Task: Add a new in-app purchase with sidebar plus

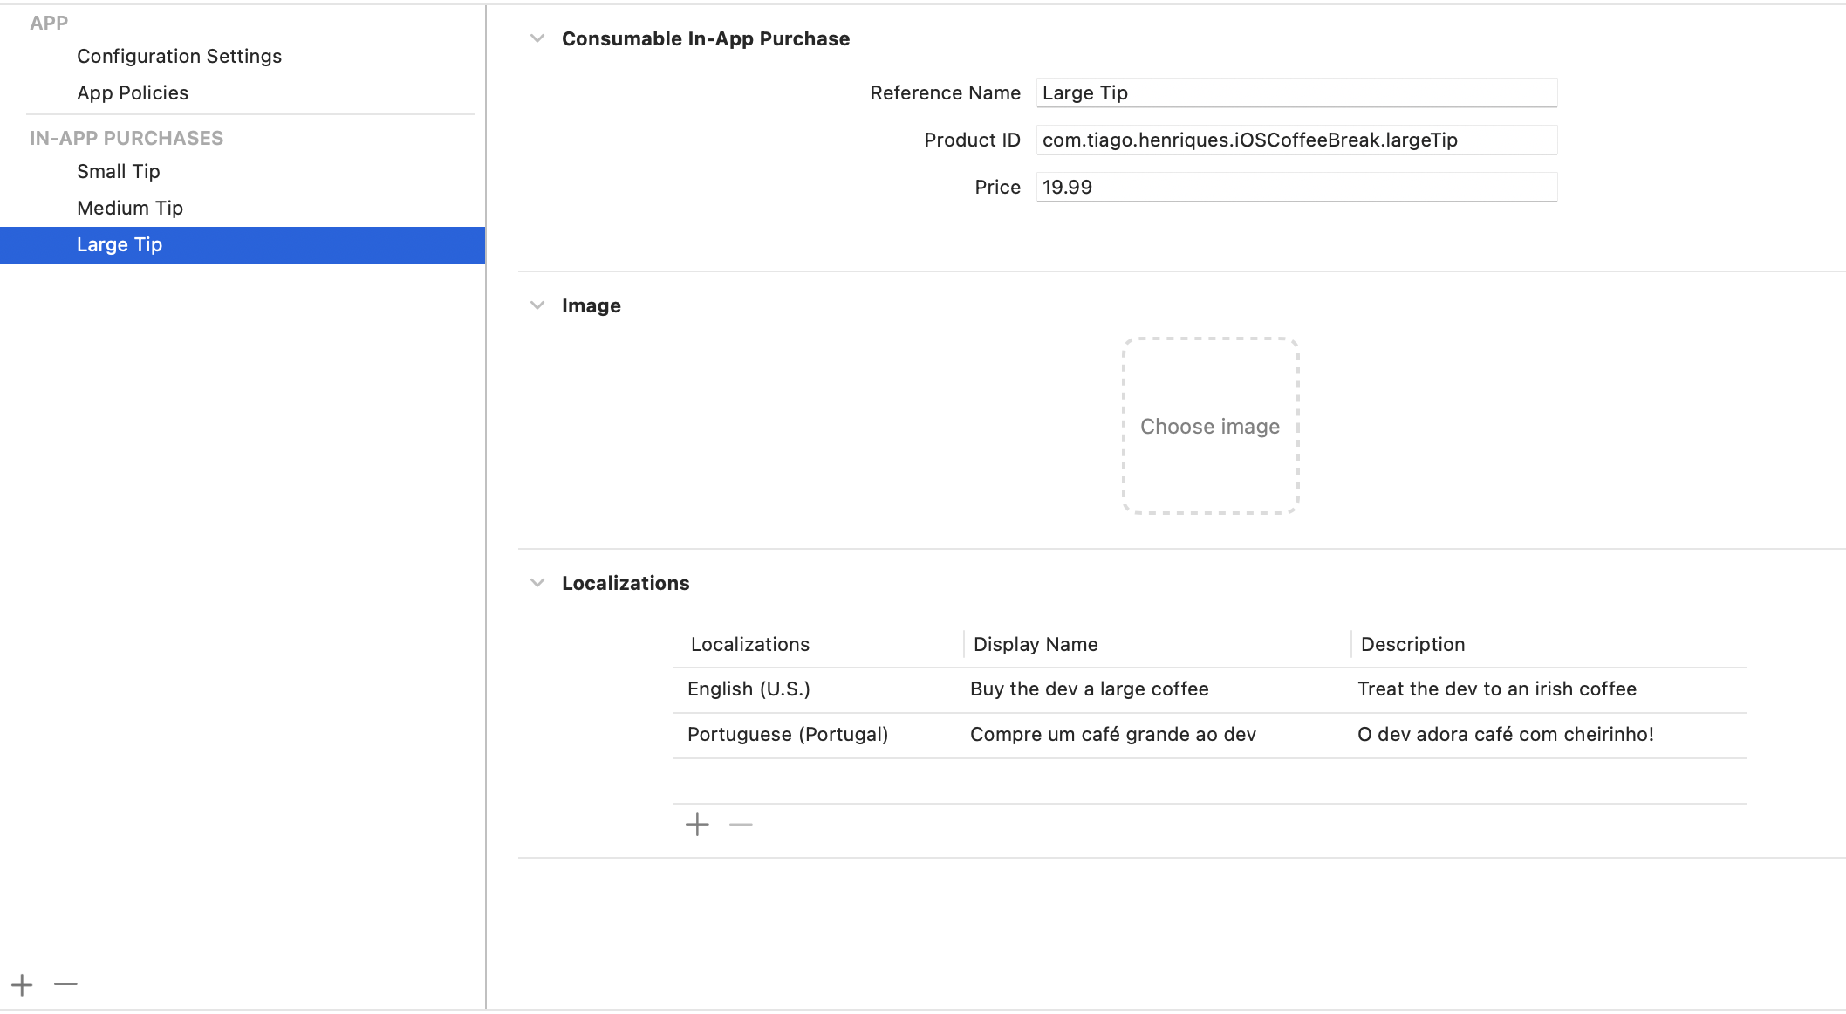Action: pos(22,985)
